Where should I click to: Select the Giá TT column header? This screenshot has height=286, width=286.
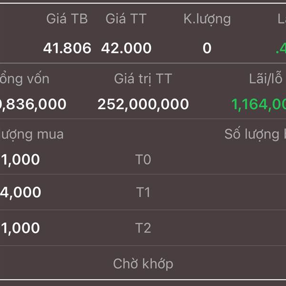(126, 19)
